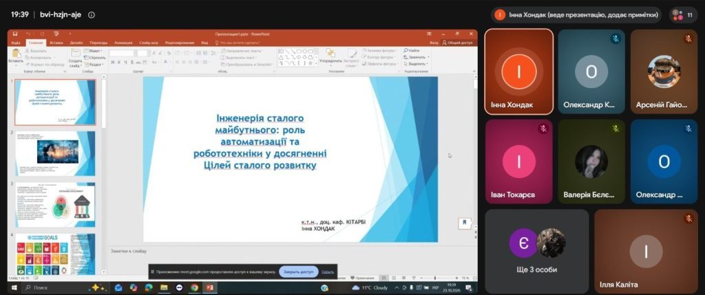Open the Select (Выделить) dropdown
This screenshot has width=705, height=295.
[416, 64]
